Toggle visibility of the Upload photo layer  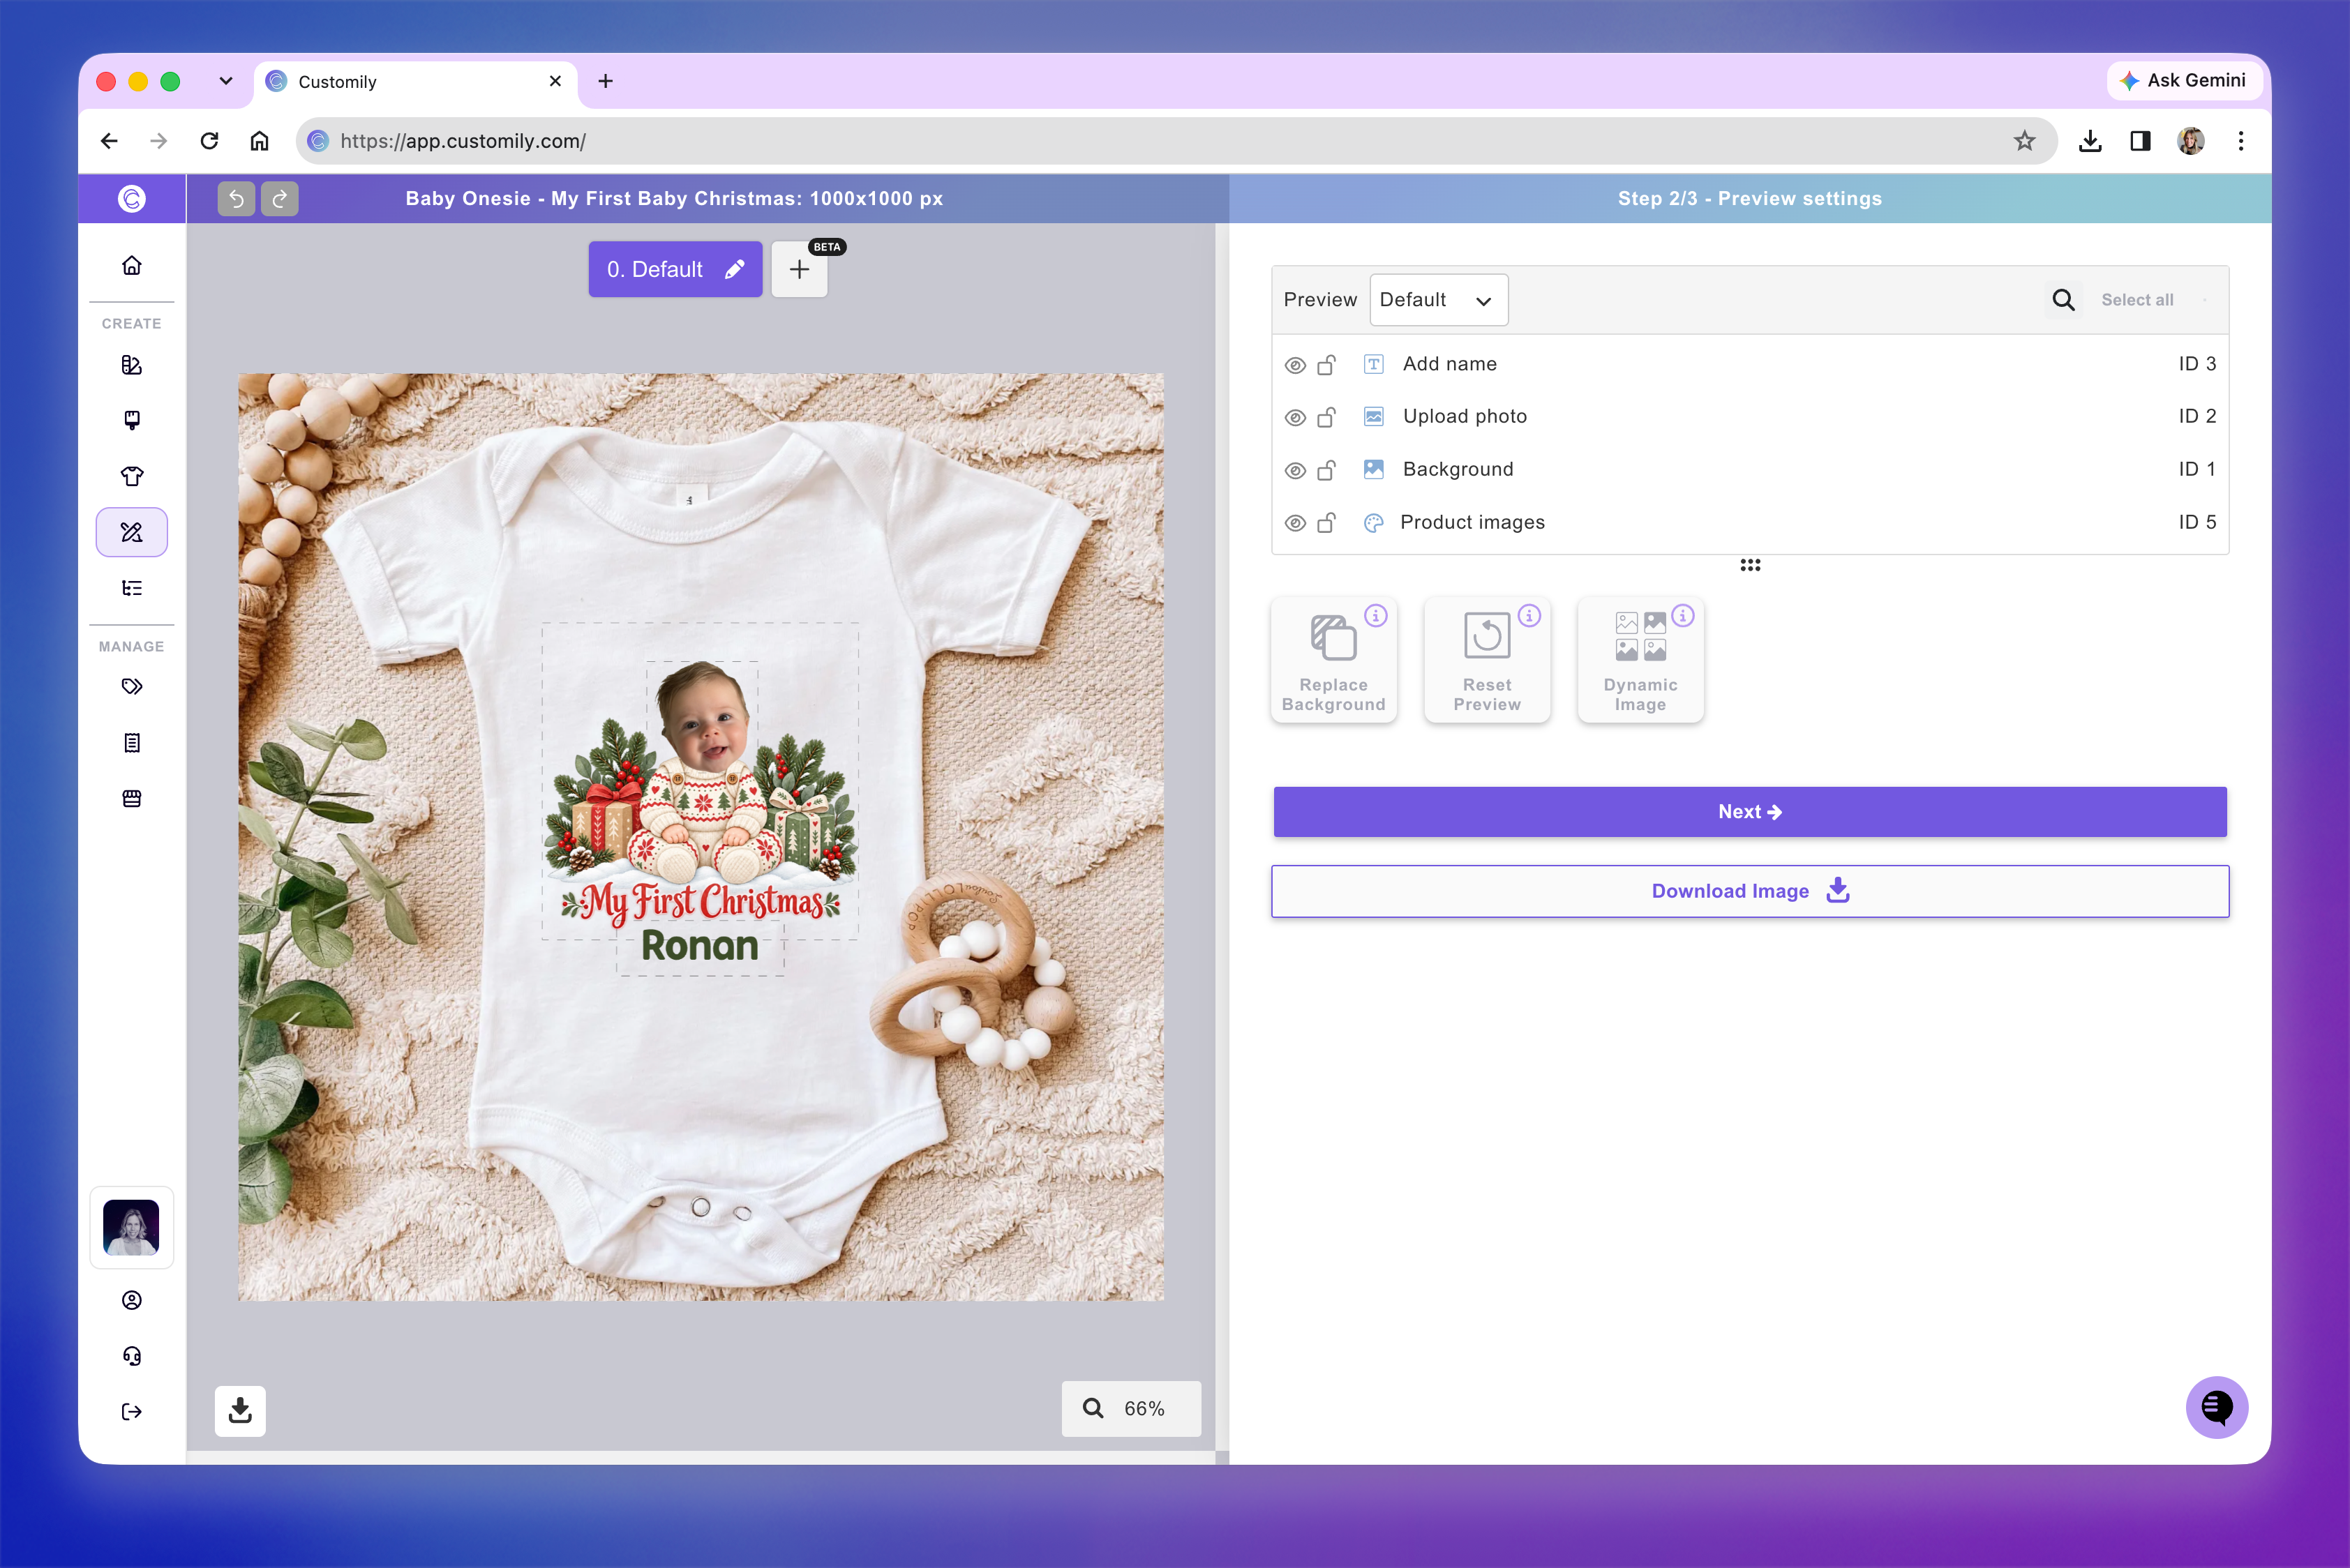point(1294,418)
